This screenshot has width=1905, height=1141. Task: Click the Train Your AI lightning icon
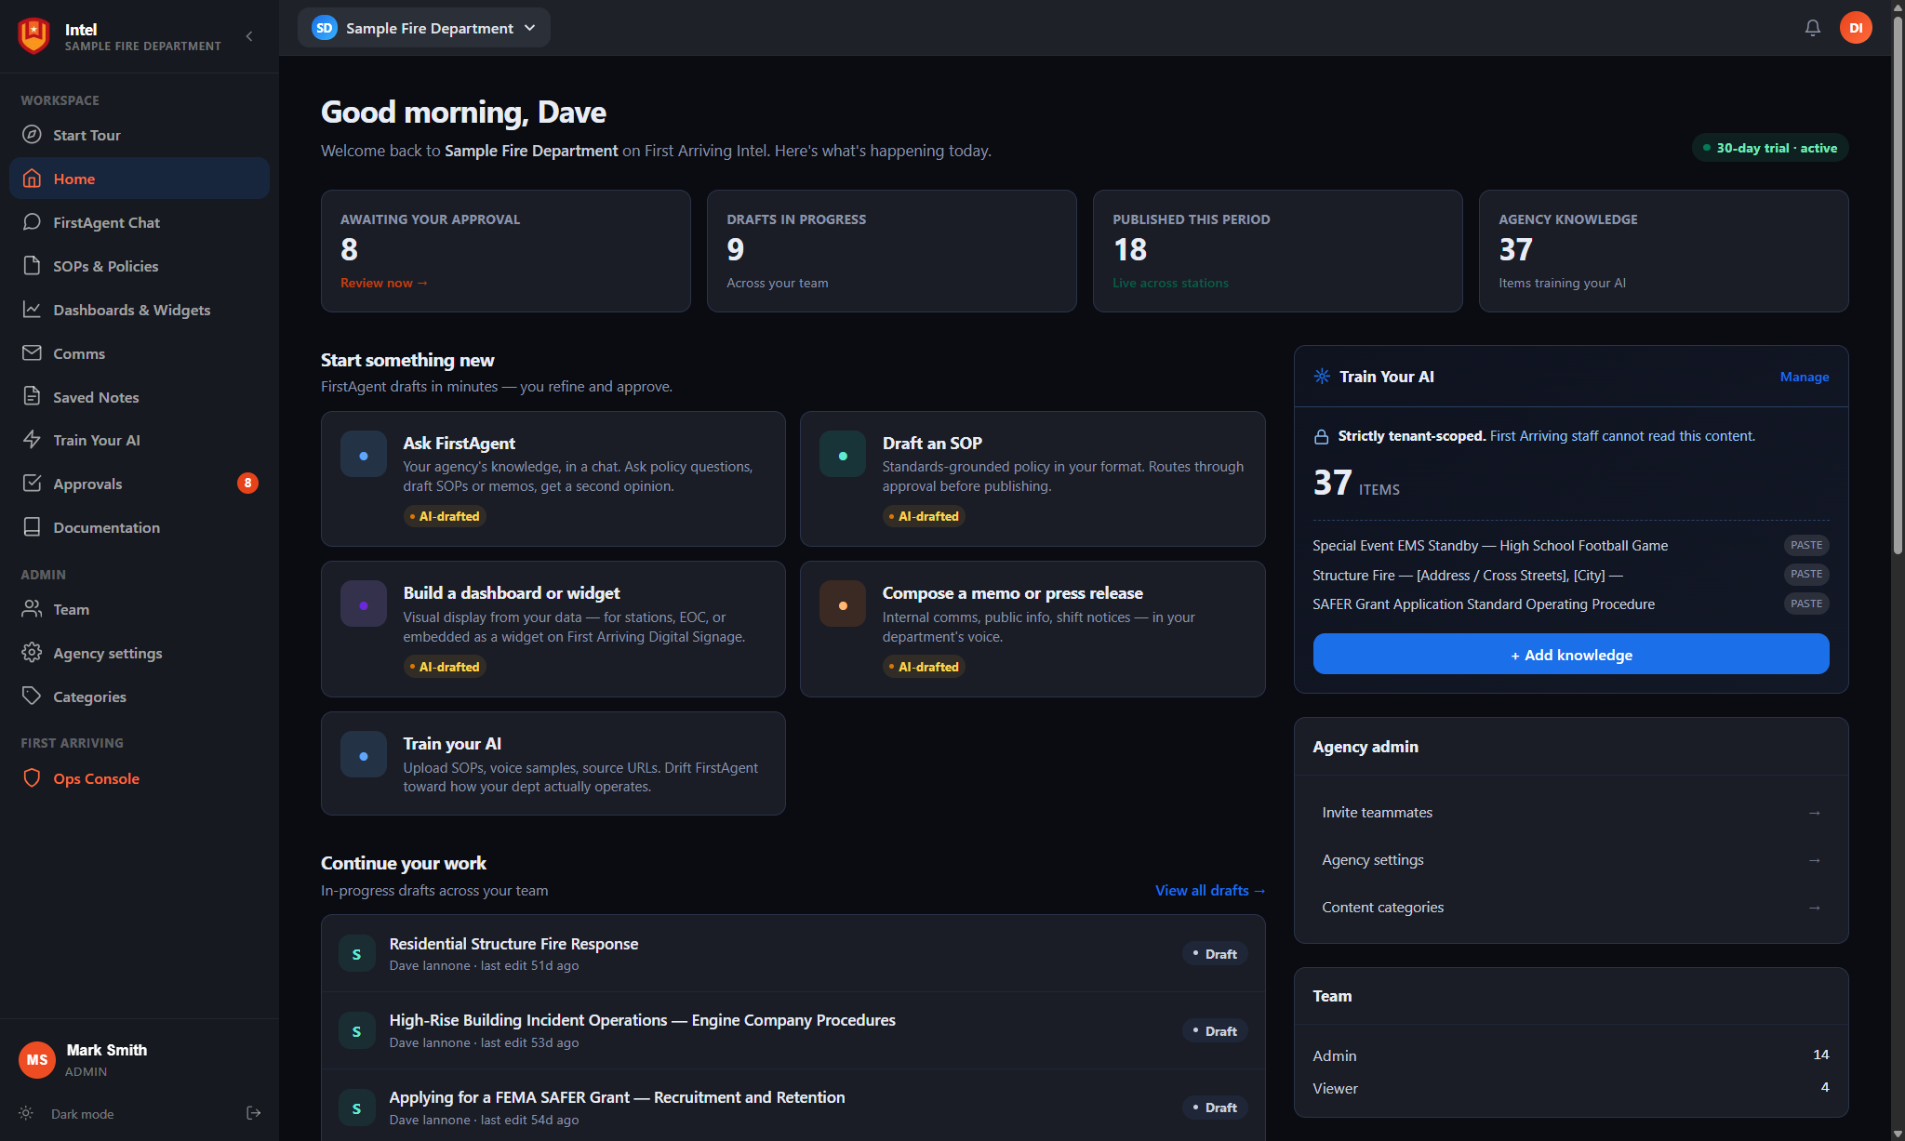(x=32, y=440)
